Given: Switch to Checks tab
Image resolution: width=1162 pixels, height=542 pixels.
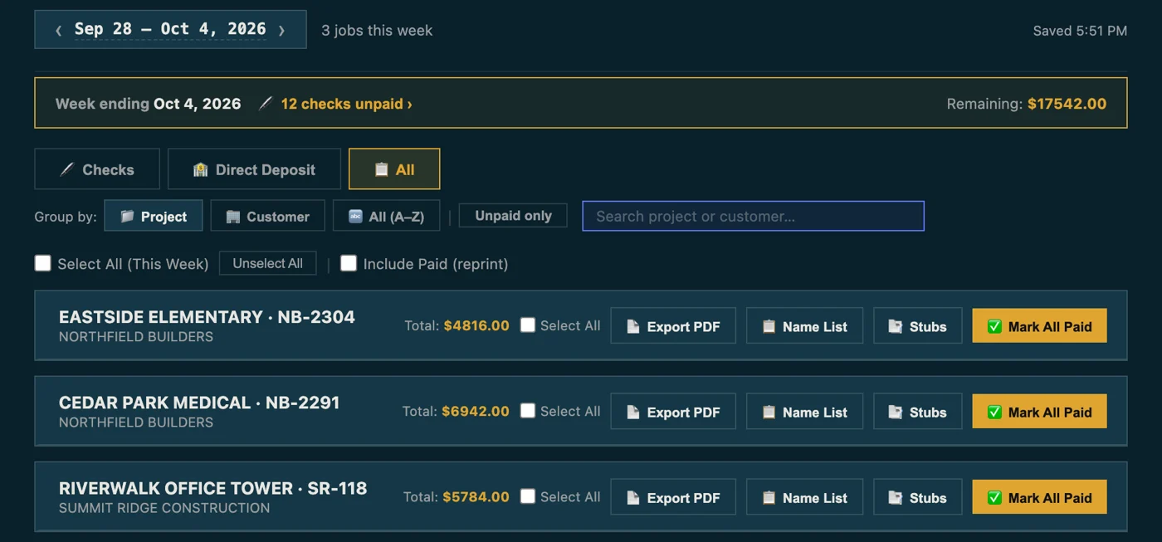Looking at the screenshot, I should (97, 169).
